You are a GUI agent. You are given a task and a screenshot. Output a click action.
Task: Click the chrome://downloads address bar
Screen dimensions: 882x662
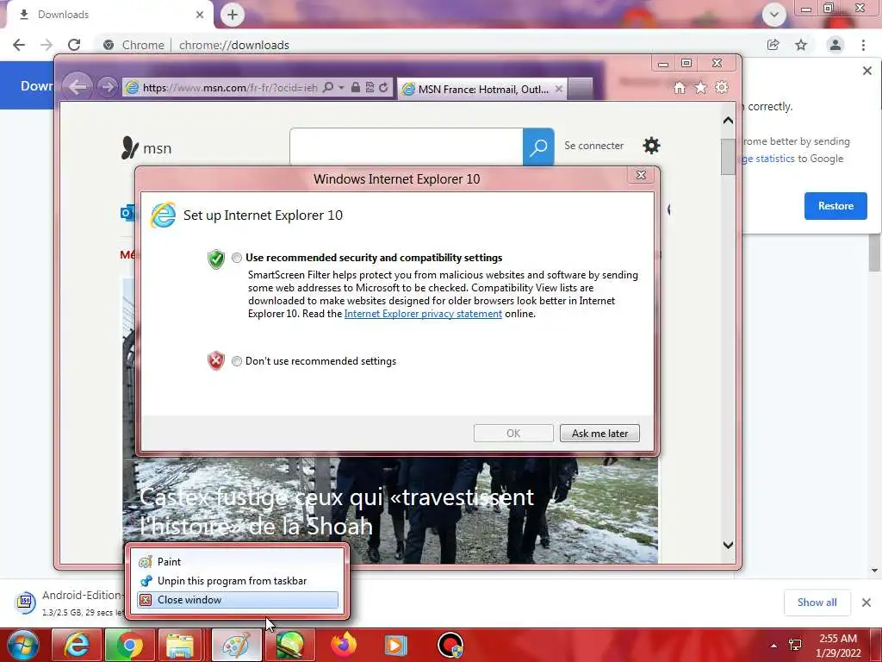point(427,45)
